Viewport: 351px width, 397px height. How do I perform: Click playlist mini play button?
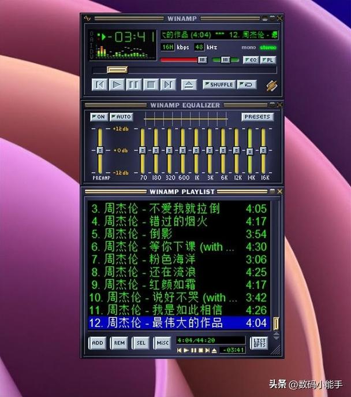(186, 350)
